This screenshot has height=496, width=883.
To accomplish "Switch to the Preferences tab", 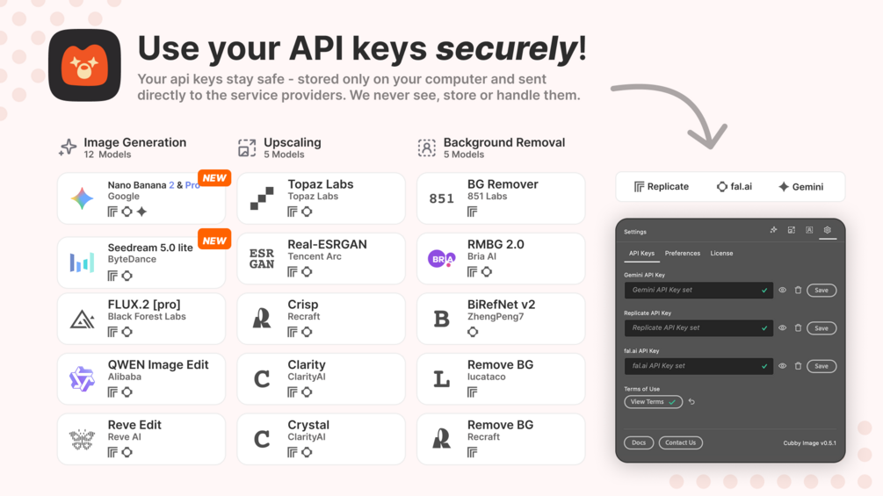I will tap(683, 254).
